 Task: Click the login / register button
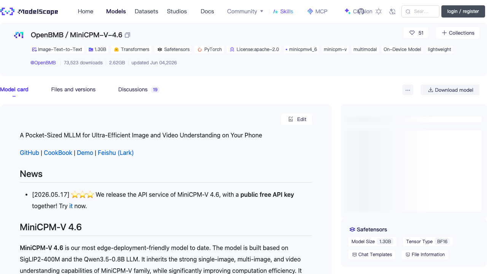[x=463, y=11]
